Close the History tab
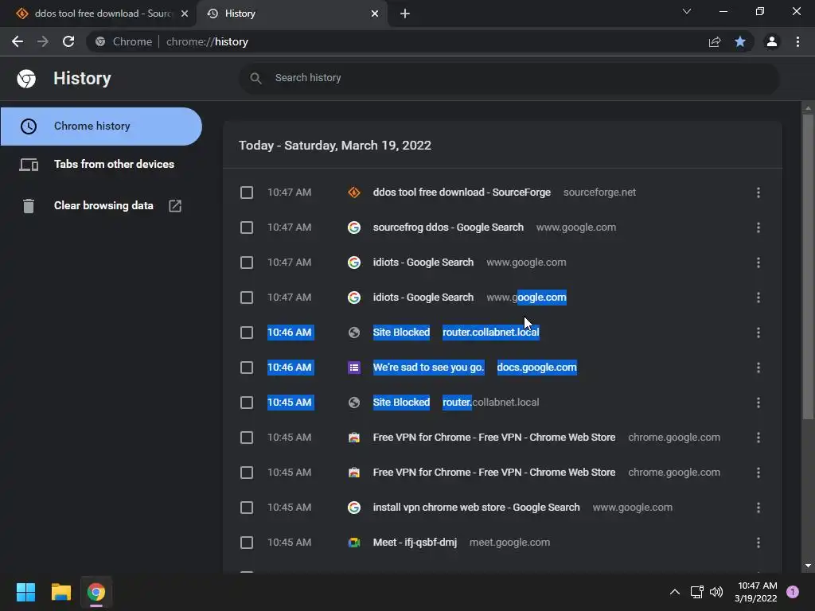Screen dimensions: 815x611 [x=375, y=14]
